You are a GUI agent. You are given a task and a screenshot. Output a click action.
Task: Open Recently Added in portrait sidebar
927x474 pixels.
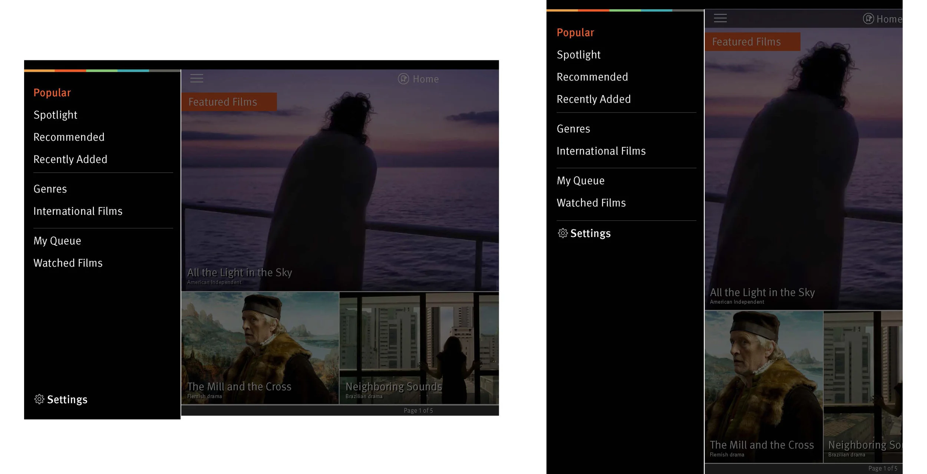click(x=593, y=99)
